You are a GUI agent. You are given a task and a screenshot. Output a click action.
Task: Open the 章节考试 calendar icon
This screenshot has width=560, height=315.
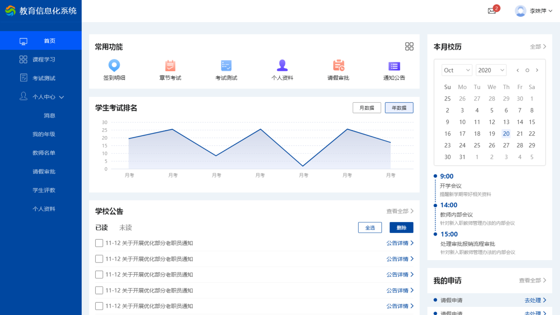click(170, 65)
